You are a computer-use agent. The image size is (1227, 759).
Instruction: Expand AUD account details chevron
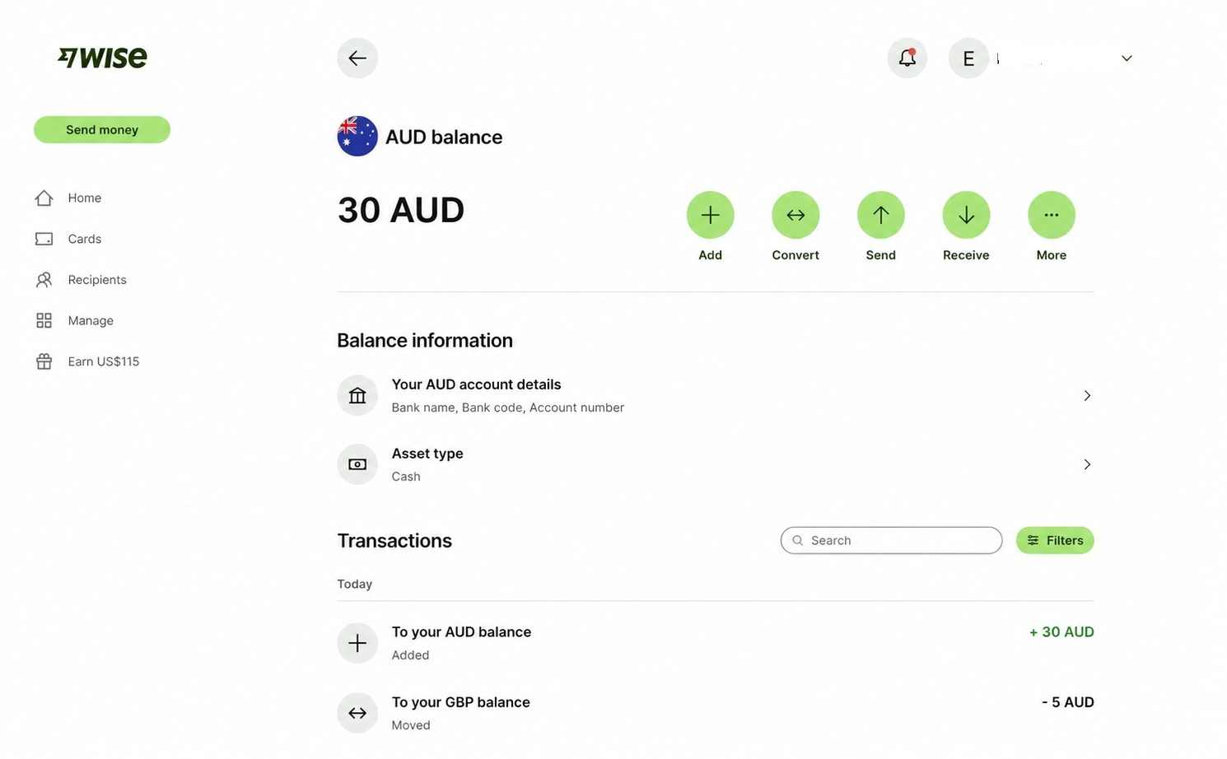click(x=1087, y=396)
